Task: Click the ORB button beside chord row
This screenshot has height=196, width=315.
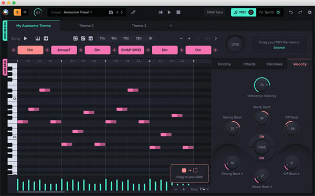Action: (x=235, y=44)
